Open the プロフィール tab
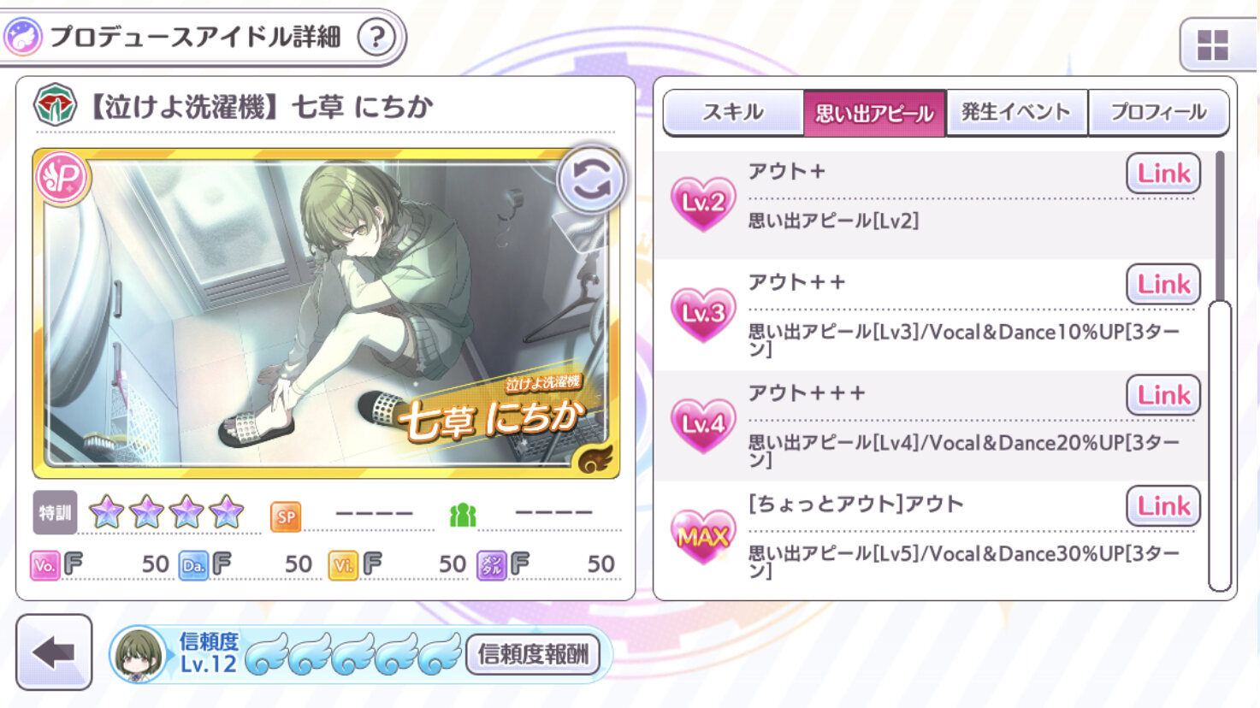This screenshot has width=1260, height=708. click(1158, 112)
